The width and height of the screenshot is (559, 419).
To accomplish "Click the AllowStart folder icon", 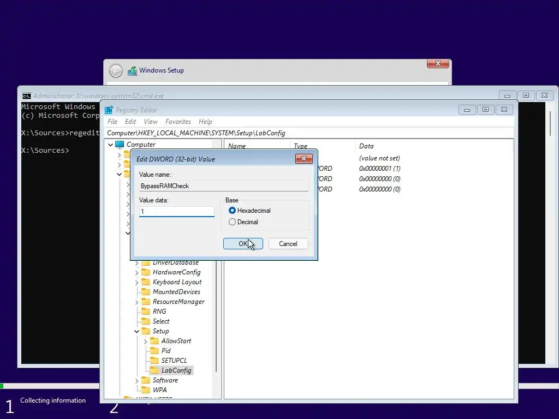I will click(x=154, y=341).
